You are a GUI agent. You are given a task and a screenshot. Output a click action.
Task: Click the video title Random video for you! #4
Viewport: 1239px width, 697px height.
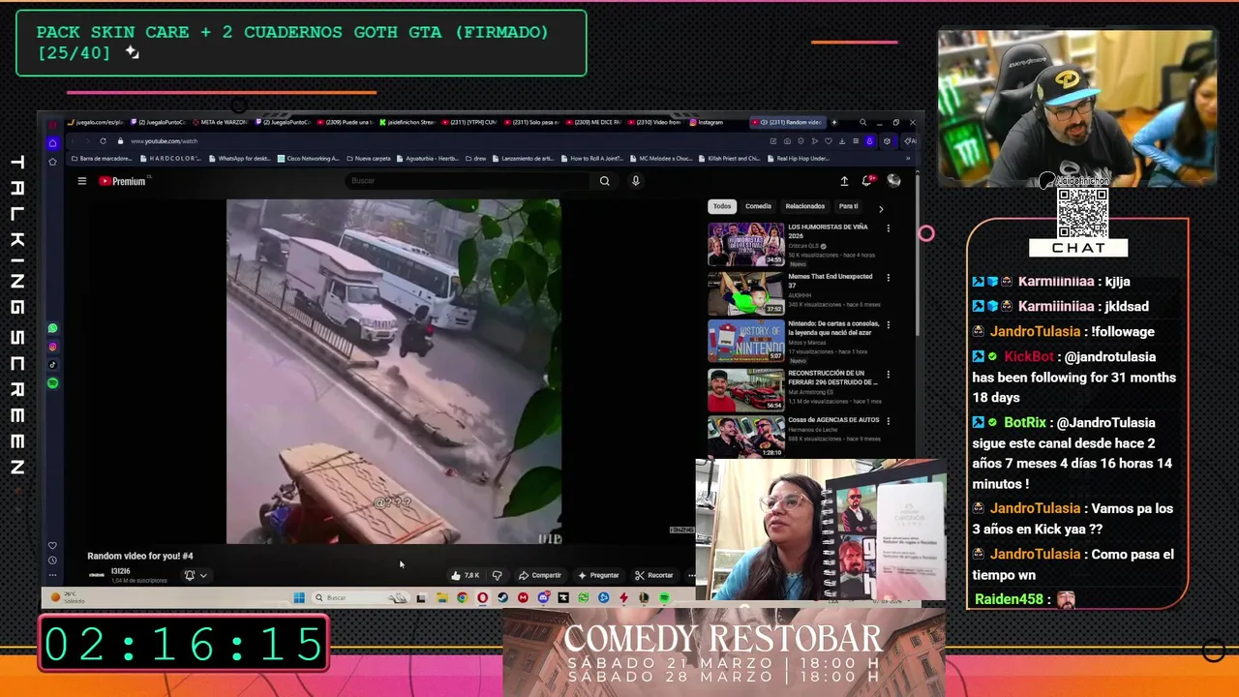click(140, 556)
